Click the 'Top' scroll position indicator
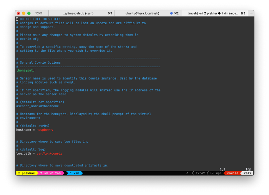The image size is (269, 195). [248, 169]
